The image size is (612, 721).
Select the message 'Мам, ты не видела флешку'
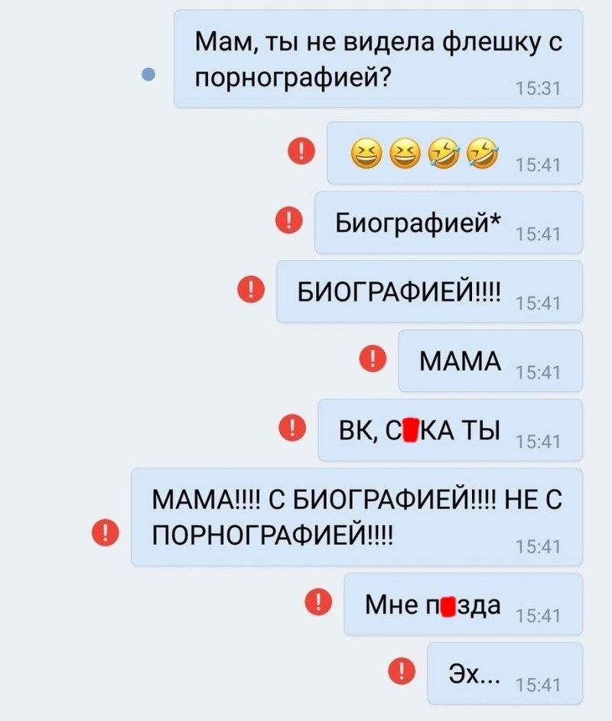[379, 59]
